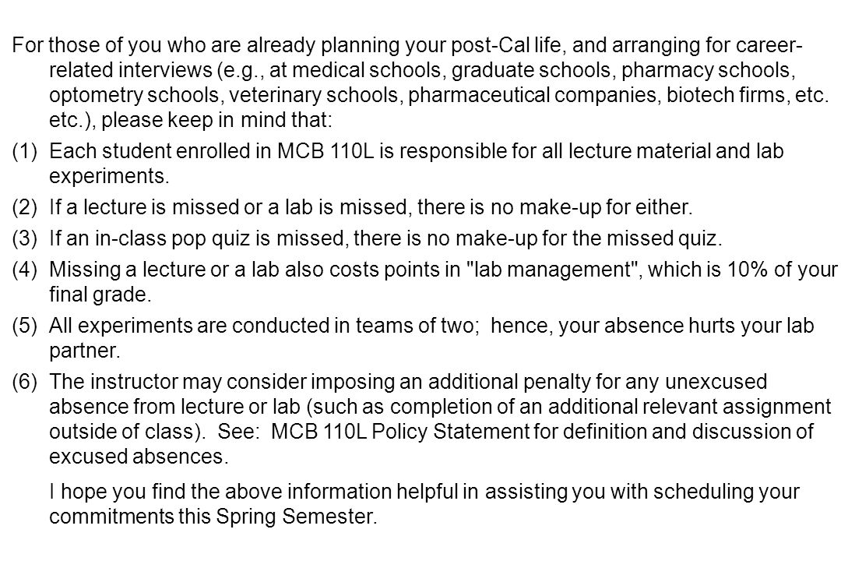Click the text "no make-up for either"

[x=590, y=207]
